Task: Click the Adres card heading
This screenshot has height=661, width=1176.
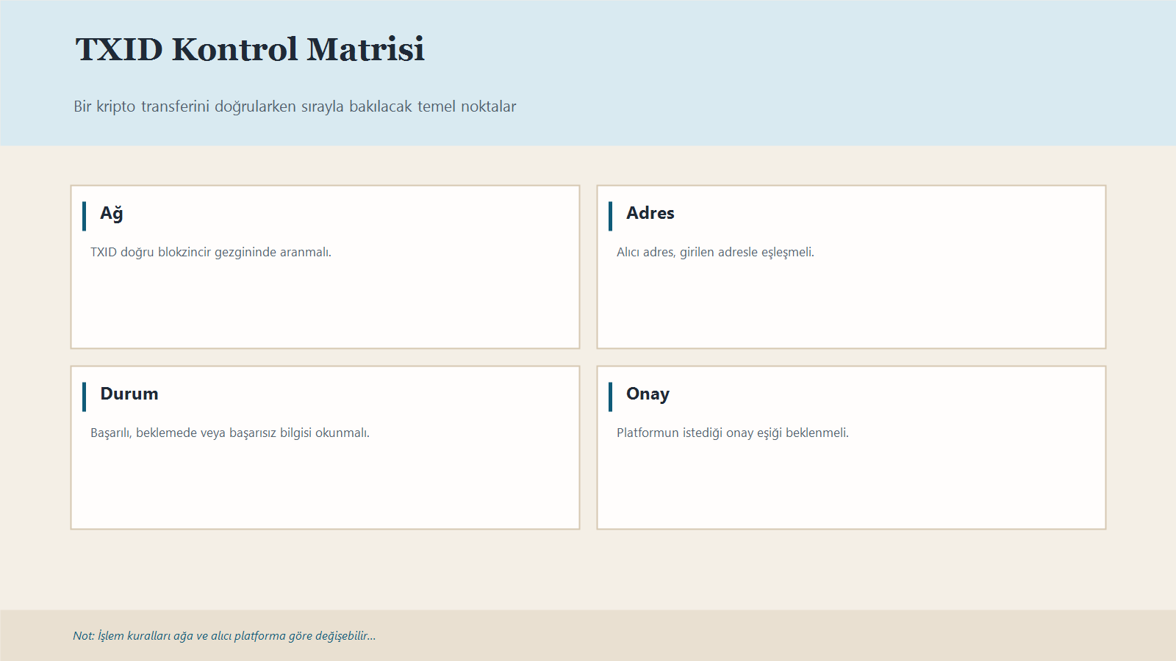Action: (x=650, y=213)
